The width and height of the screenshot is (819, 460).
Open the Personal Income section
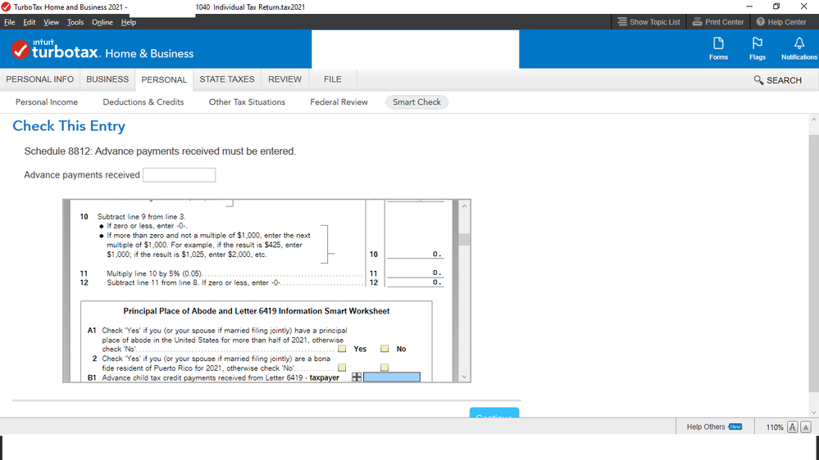pos(47,102)
